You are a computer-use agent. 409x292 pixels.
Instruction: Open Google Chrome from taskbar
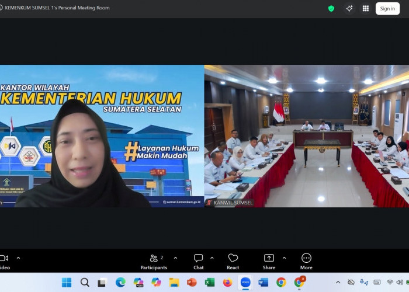[281, 282]
